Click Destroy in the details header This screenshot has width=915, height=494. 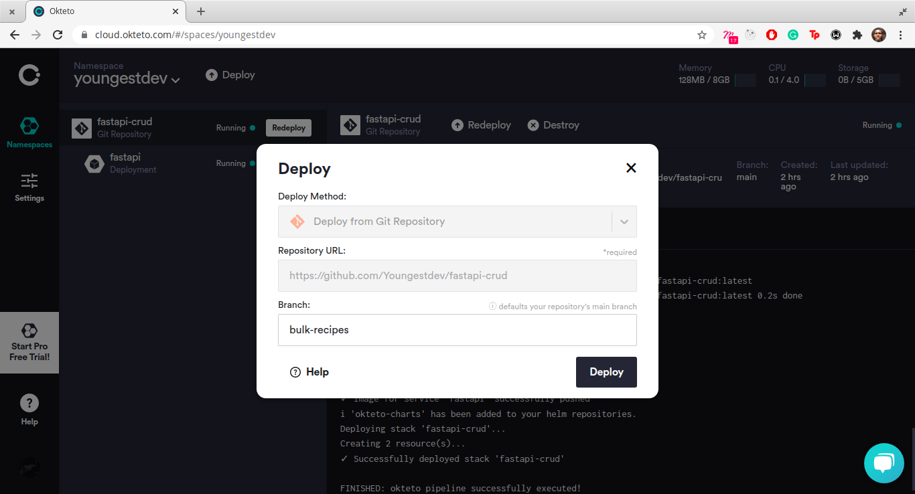(553, 125)
